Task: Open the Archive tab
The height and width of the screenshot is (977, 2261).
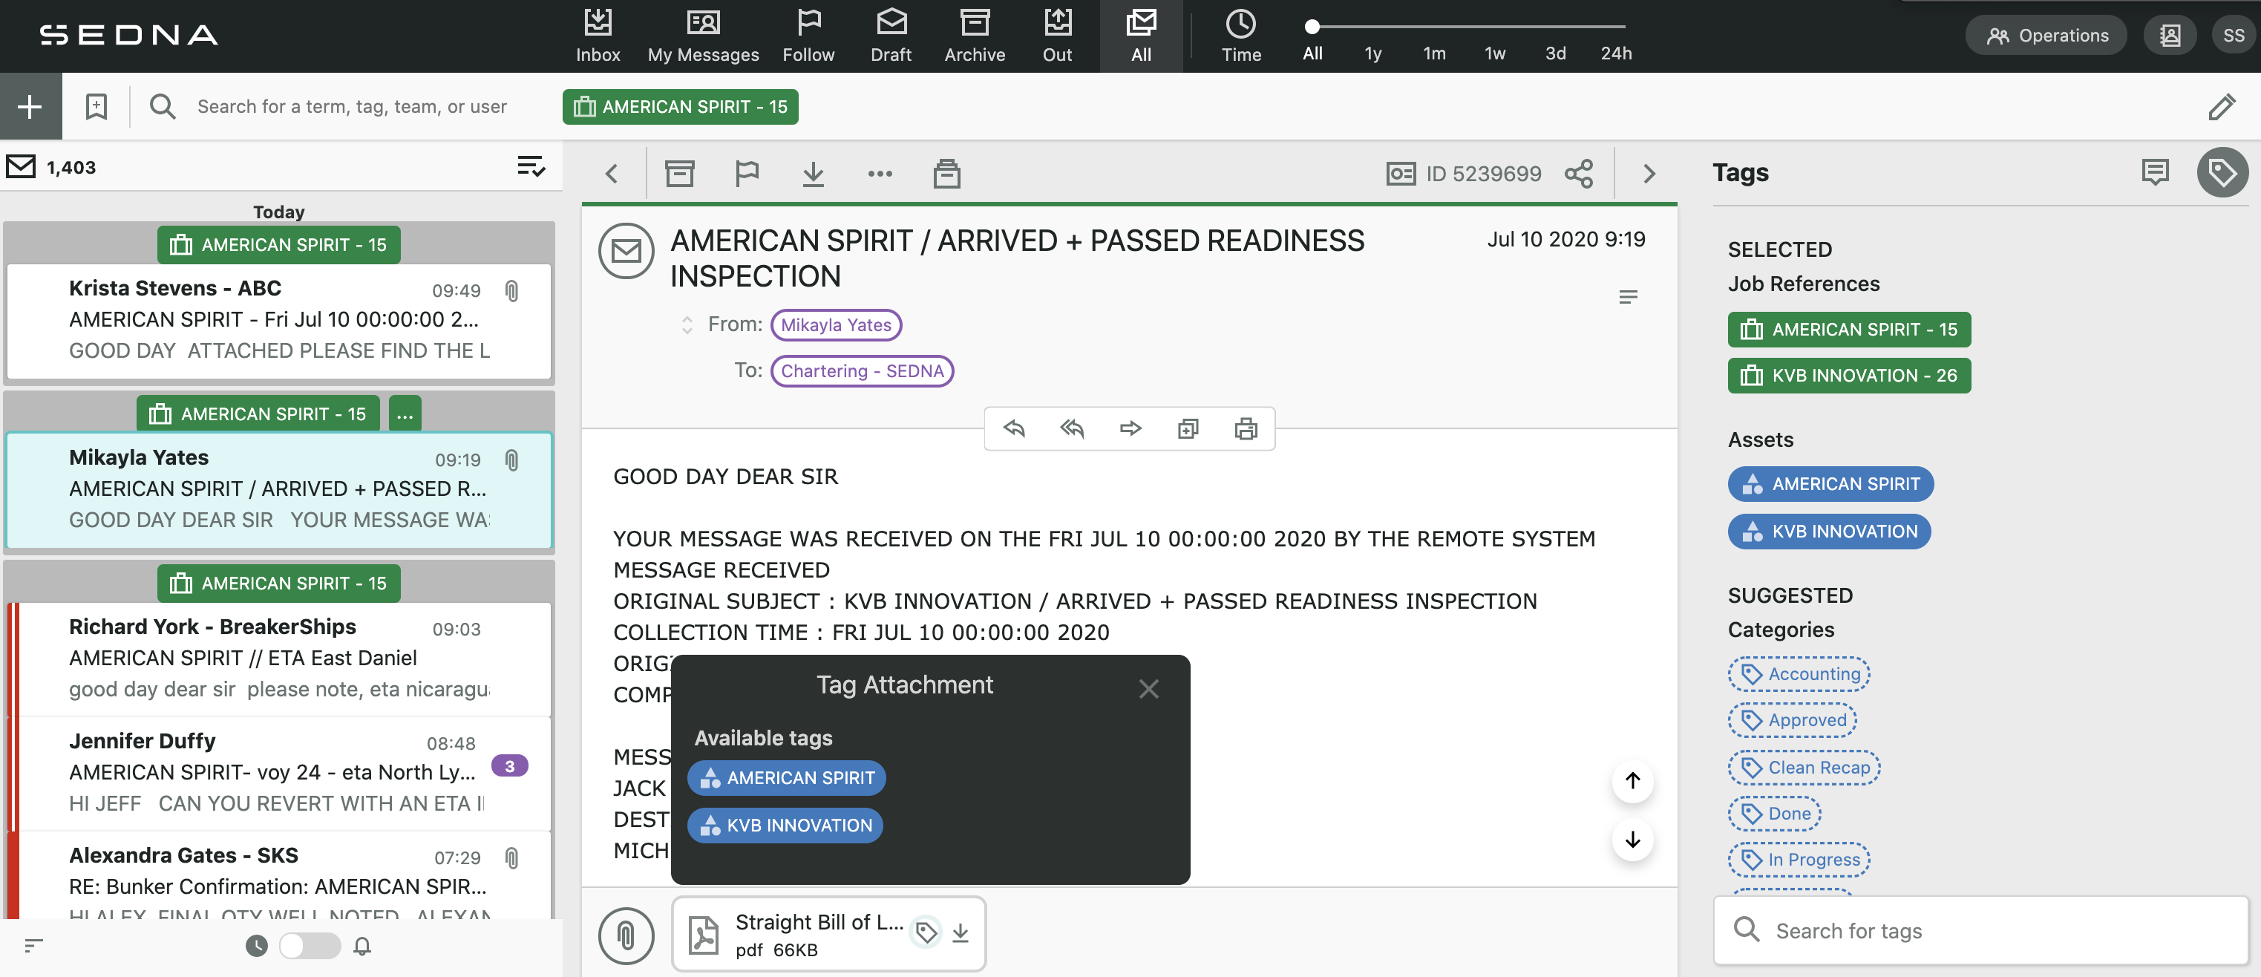Action: point(975,35)
